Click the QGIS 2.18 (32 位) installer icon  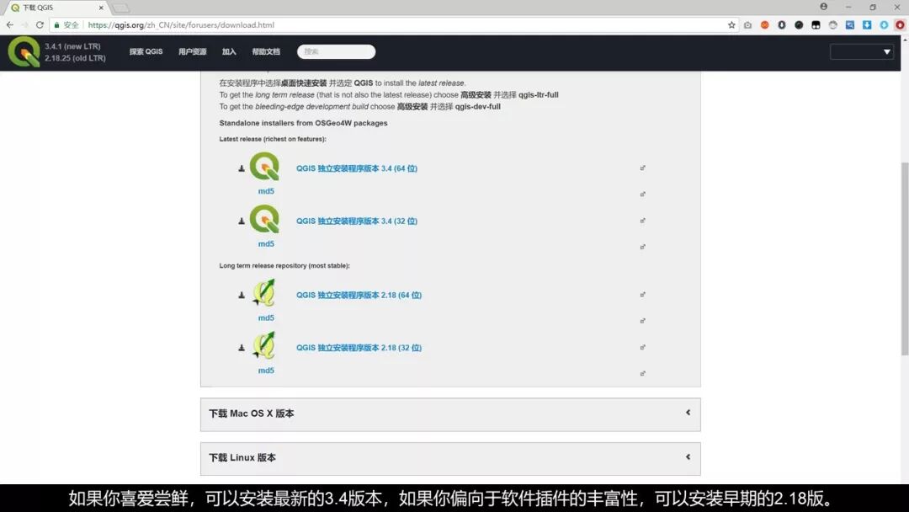tap(264, 345)
